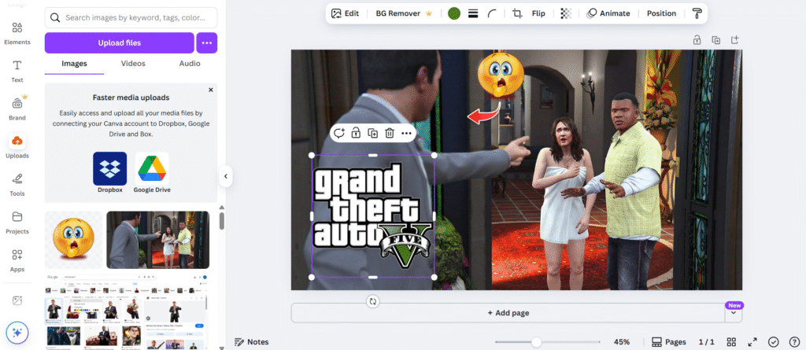The height and width of the screenshot is (350, 806).
Task: Lock the selected GTA logo element
Action: [356, 134]
